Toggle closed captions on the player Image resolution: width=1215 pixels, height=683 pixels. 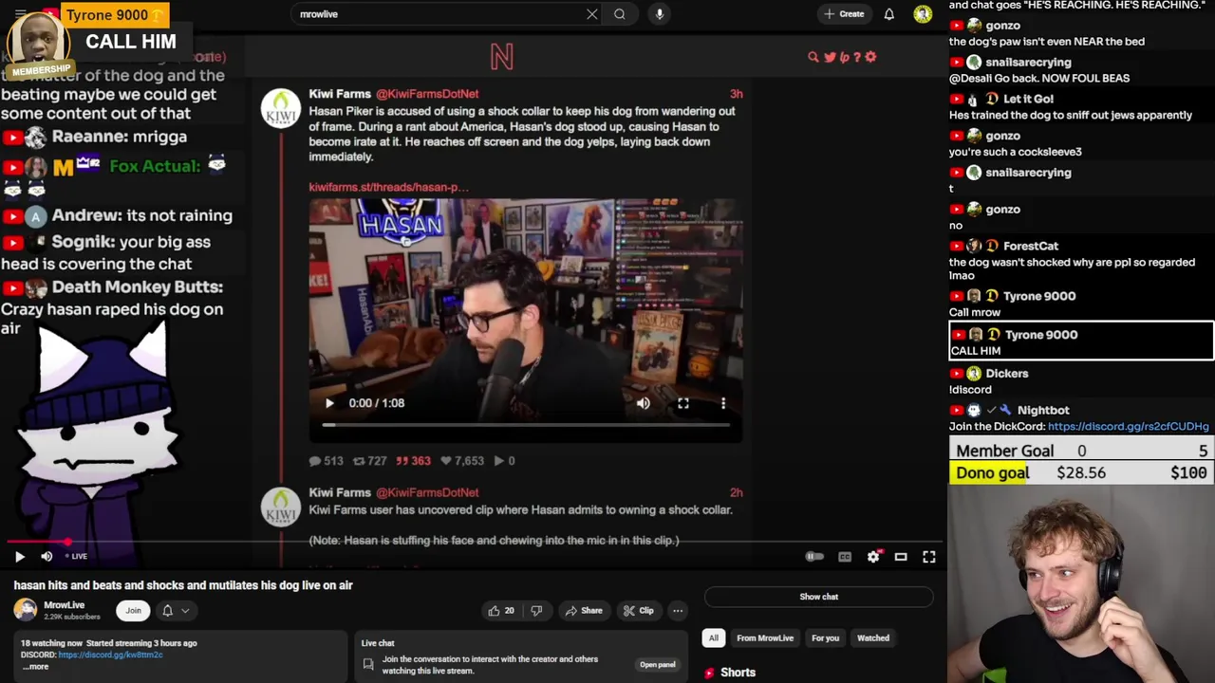845,557
